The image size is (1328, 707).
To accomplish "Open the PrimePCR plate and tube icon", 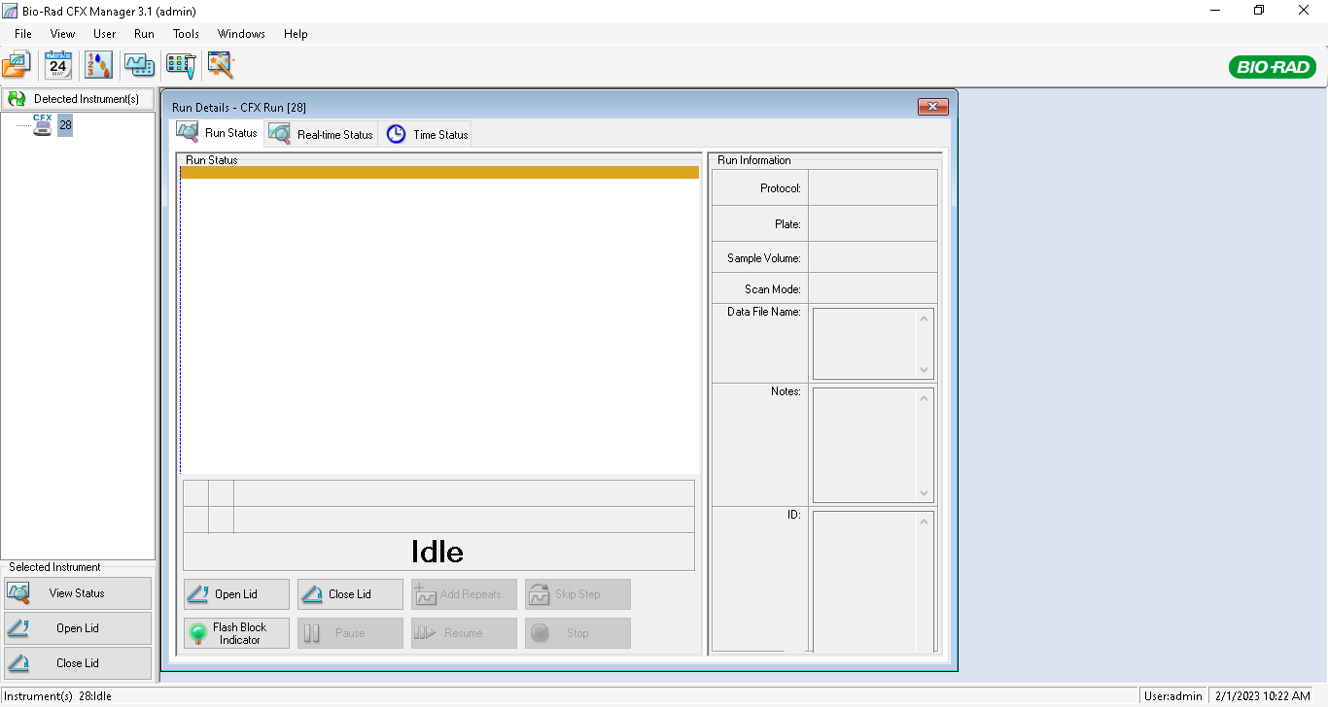I will pos(181,65).
